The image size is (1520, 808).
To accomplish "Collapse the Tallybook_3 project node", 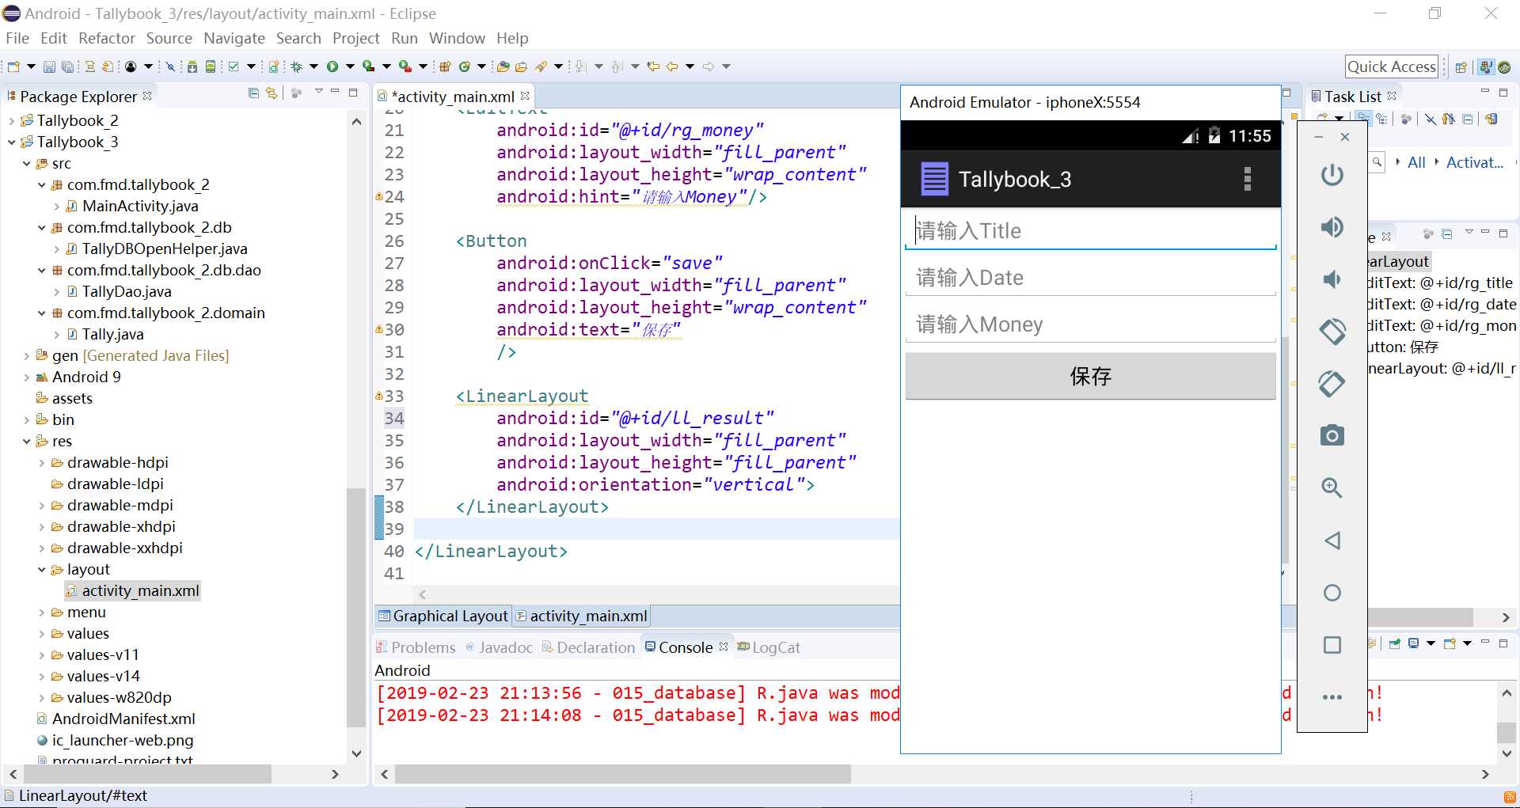I will pyautogui.click(x=11, y=142).
